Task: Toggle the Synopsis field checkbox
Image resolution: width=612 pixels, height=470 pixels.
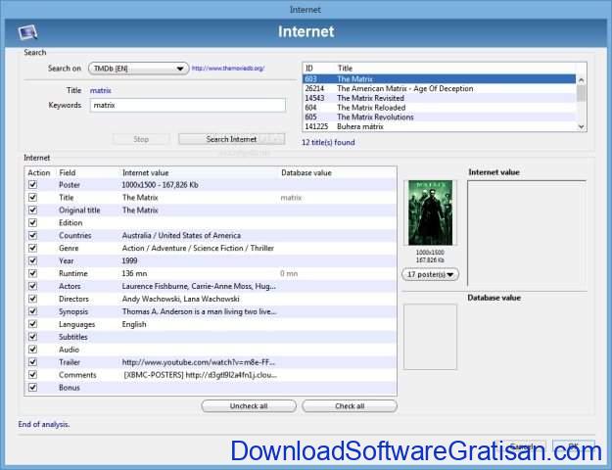Action: pos(32,311)
